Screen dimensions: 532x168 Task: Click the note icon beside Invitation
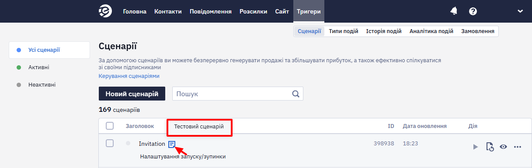point(172,144)
